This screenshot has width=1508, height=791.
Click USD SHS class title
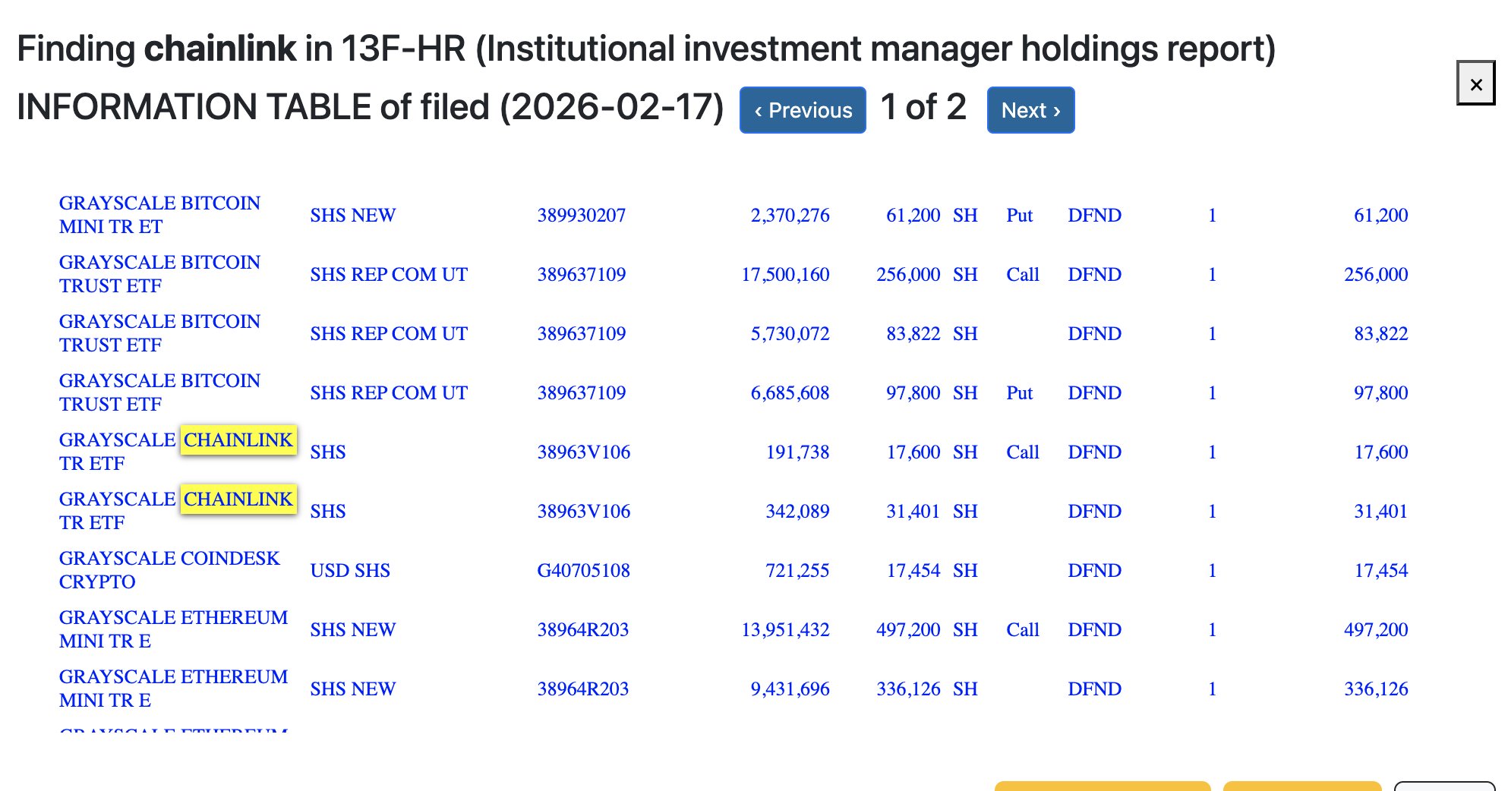[350, 571]
